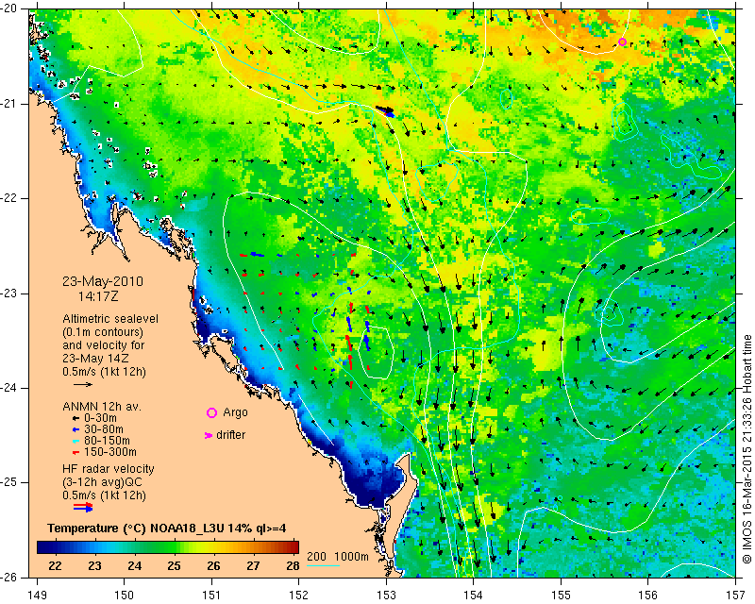Click the colorbar tick label 22
This screenshot has width=755, height=604.
click(x=55, y=566)
